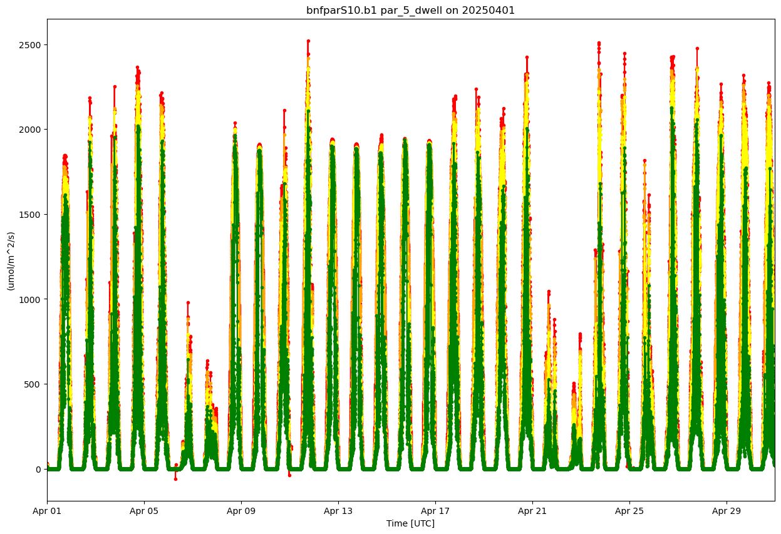Click the x-axis label 'Time [UTC]'
Image resolution: width=781 pixels, height=534 pixels.
tap(410, 523)
